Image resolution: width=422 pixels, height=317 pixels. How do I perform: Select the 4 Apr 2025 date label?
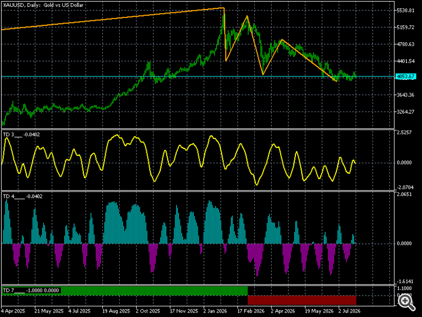[x=13, y=311]
